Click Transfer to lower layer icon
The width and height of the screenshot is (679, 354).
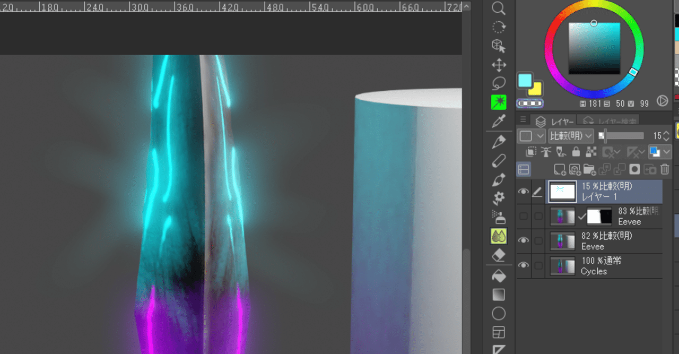[604, 169]
